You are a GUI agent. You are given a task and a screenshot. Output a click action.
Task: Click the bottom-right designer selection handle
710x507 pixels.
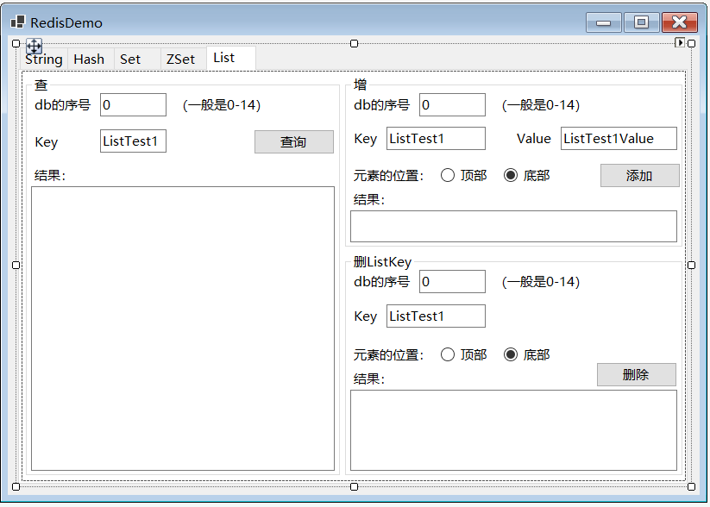tap(691, 486)
